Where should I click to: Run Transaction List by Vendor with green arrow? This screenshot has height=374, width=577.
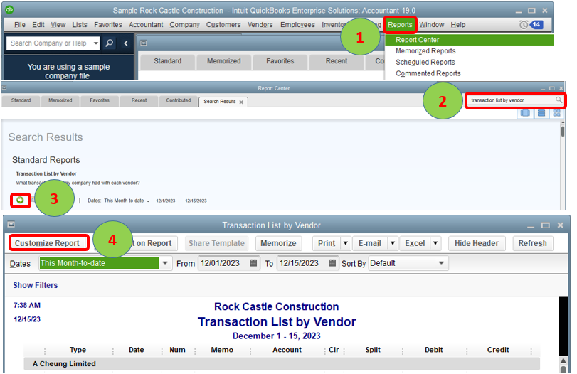tap(20, 200)
